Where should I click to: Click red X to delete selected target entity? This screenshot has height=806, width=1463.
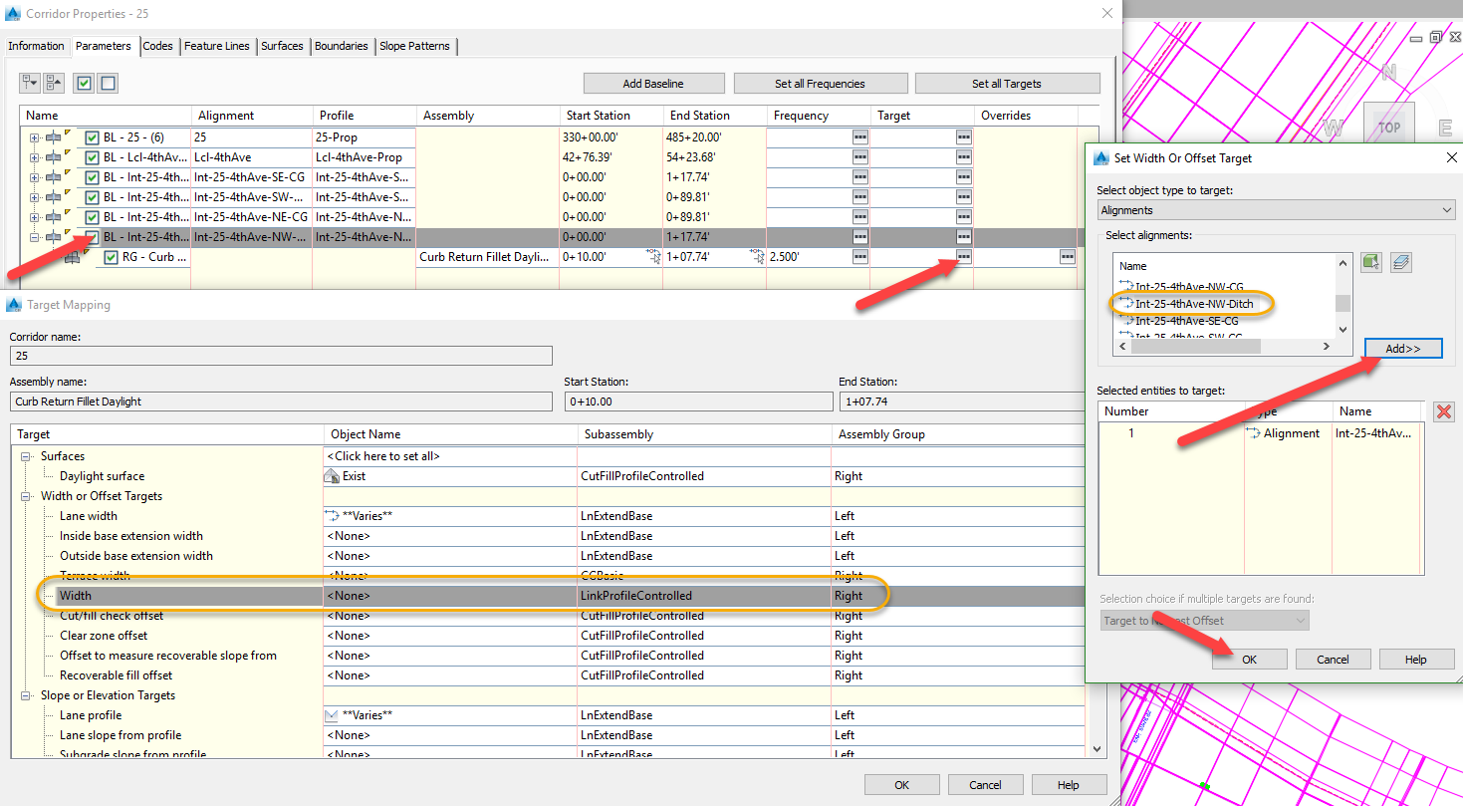1443,411
